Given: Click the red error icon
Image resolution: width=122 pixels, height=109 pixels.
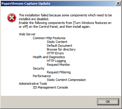Looking at the screenshot, I should 12,18.
